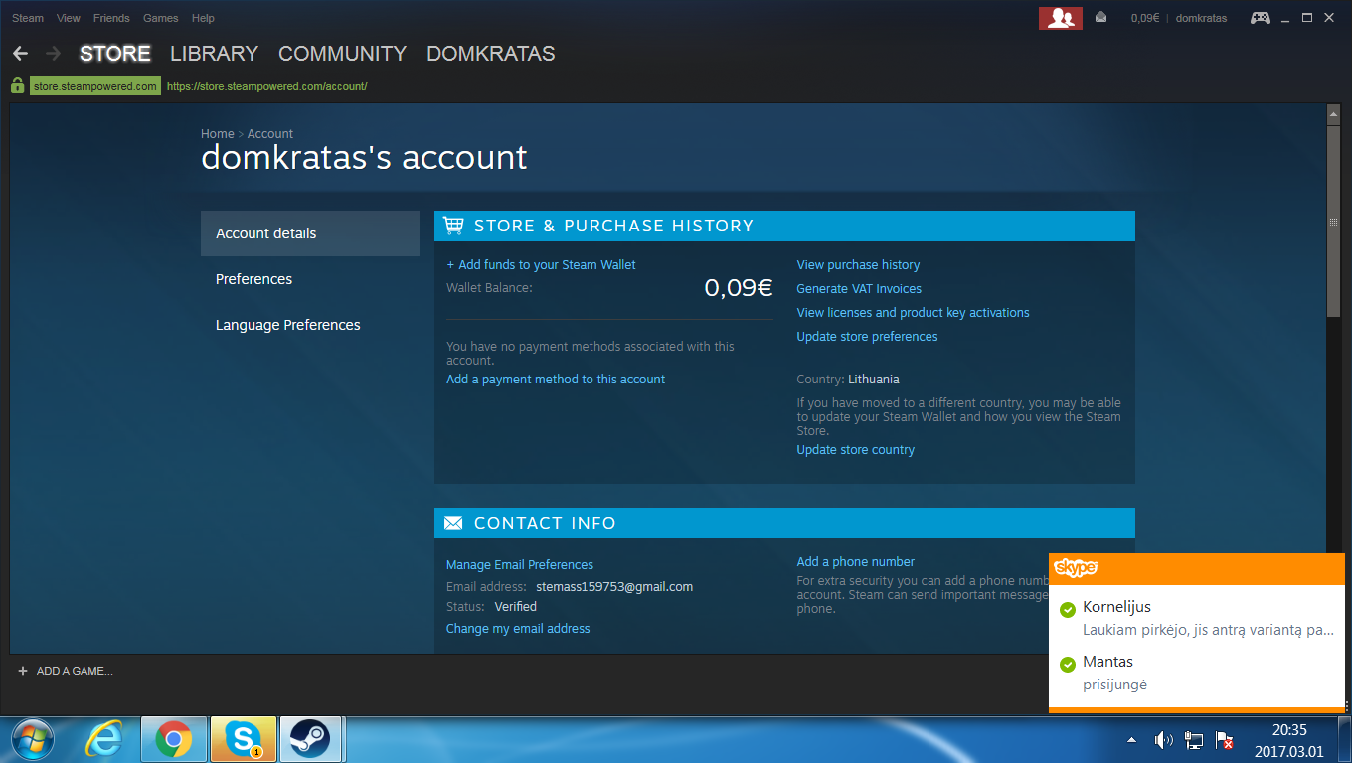
Task: Click the volume speaker tray icon
Action: (1162, 740)
